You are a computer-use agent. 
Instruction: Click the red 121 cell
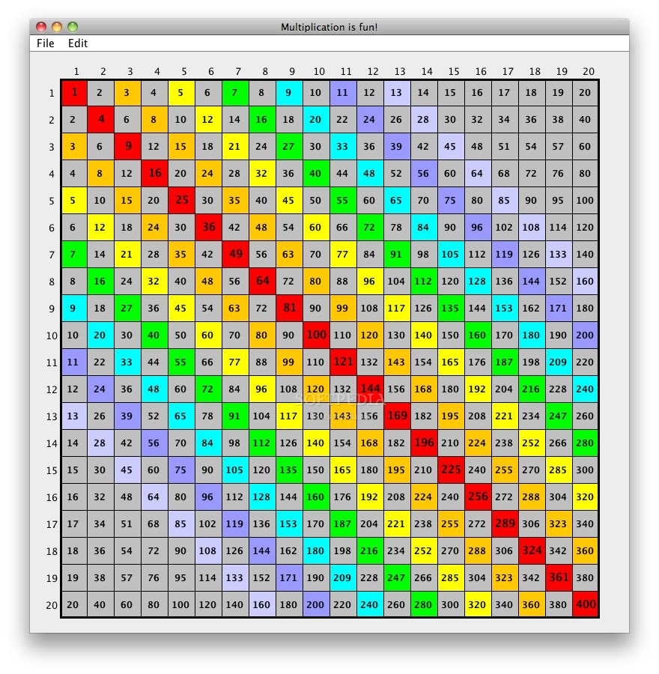(x=343, y=362)
